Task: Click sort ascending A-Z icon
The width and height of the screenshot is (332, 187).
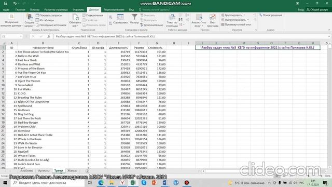Action: click(110, 17)
